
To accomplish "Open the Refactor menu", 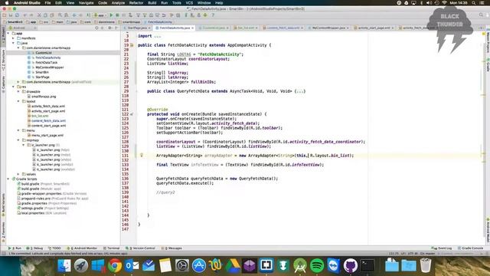I will (x=136, y=3).
